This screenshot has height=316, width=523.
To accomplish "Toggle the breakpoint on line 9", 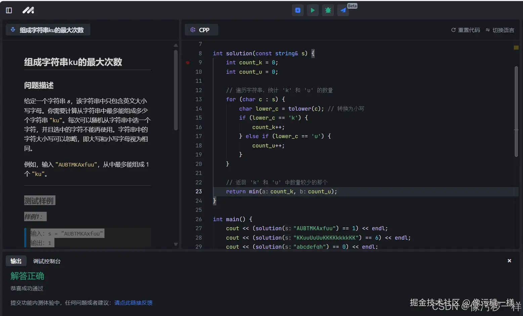I will pyautogui.click(x=188, y=63).
